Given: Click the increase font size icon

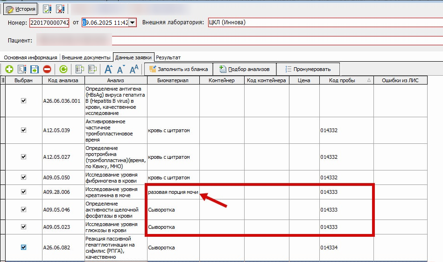Looking at the screenshot, I should 108,69.
